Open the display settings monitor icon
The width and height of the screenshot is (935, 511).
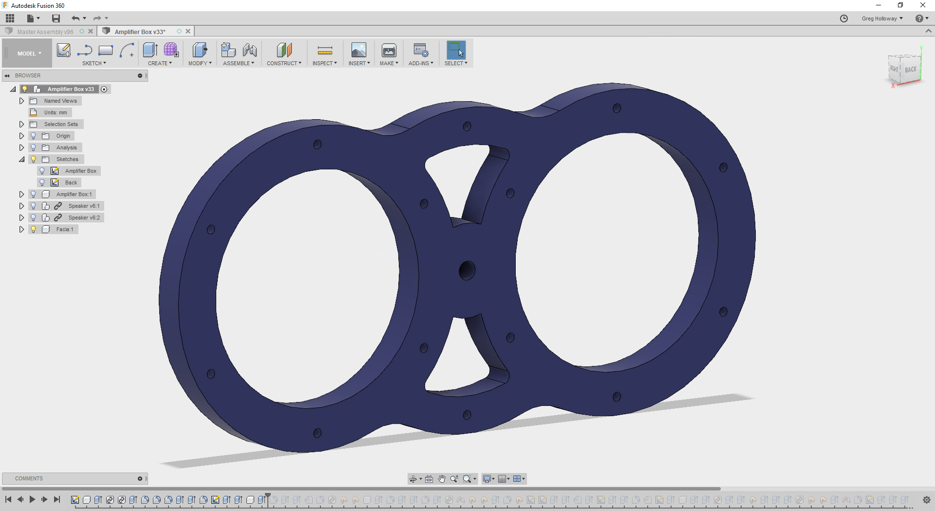(x=487, y=479)
